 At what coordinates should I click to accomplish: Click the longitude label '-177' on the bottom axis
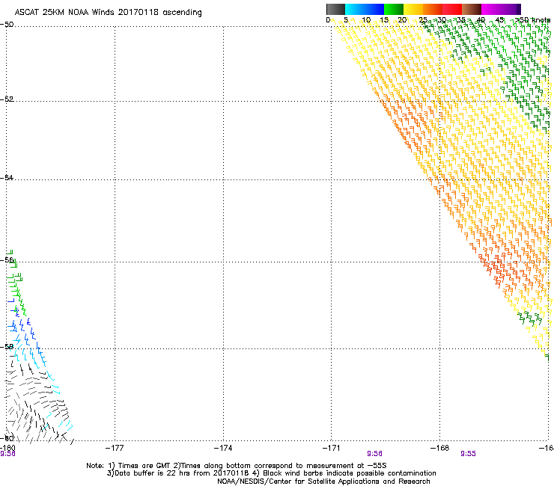coord(115,448)
